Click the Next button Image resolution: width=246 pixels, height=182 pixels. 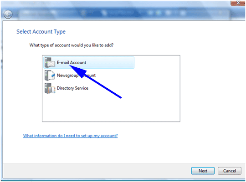coord(203,171)
